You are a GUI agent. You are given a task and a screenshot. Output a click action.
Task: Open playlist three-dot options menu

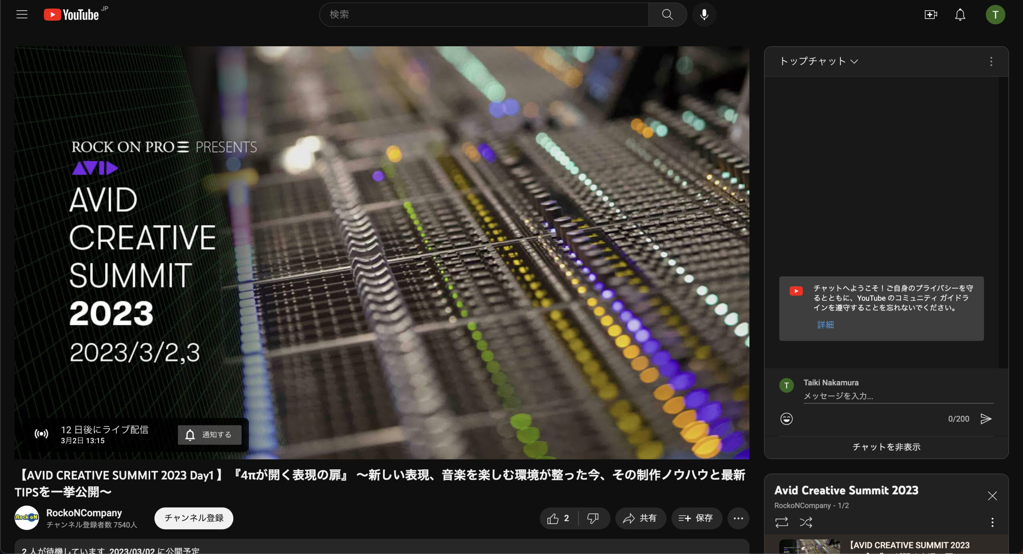(992, 522)
